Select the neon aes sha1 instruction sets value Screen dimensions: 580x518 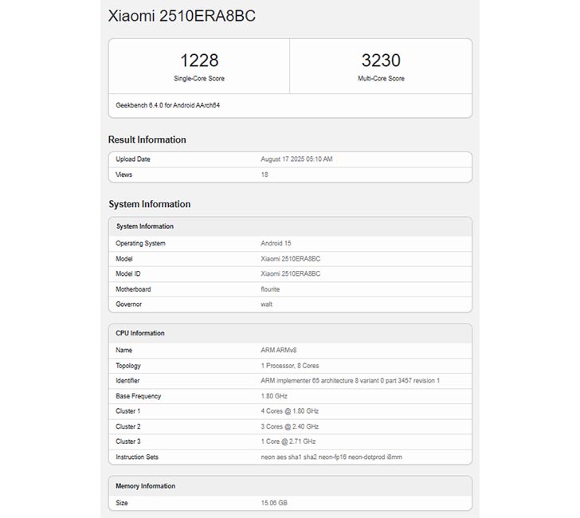click(x=331, y=457)
